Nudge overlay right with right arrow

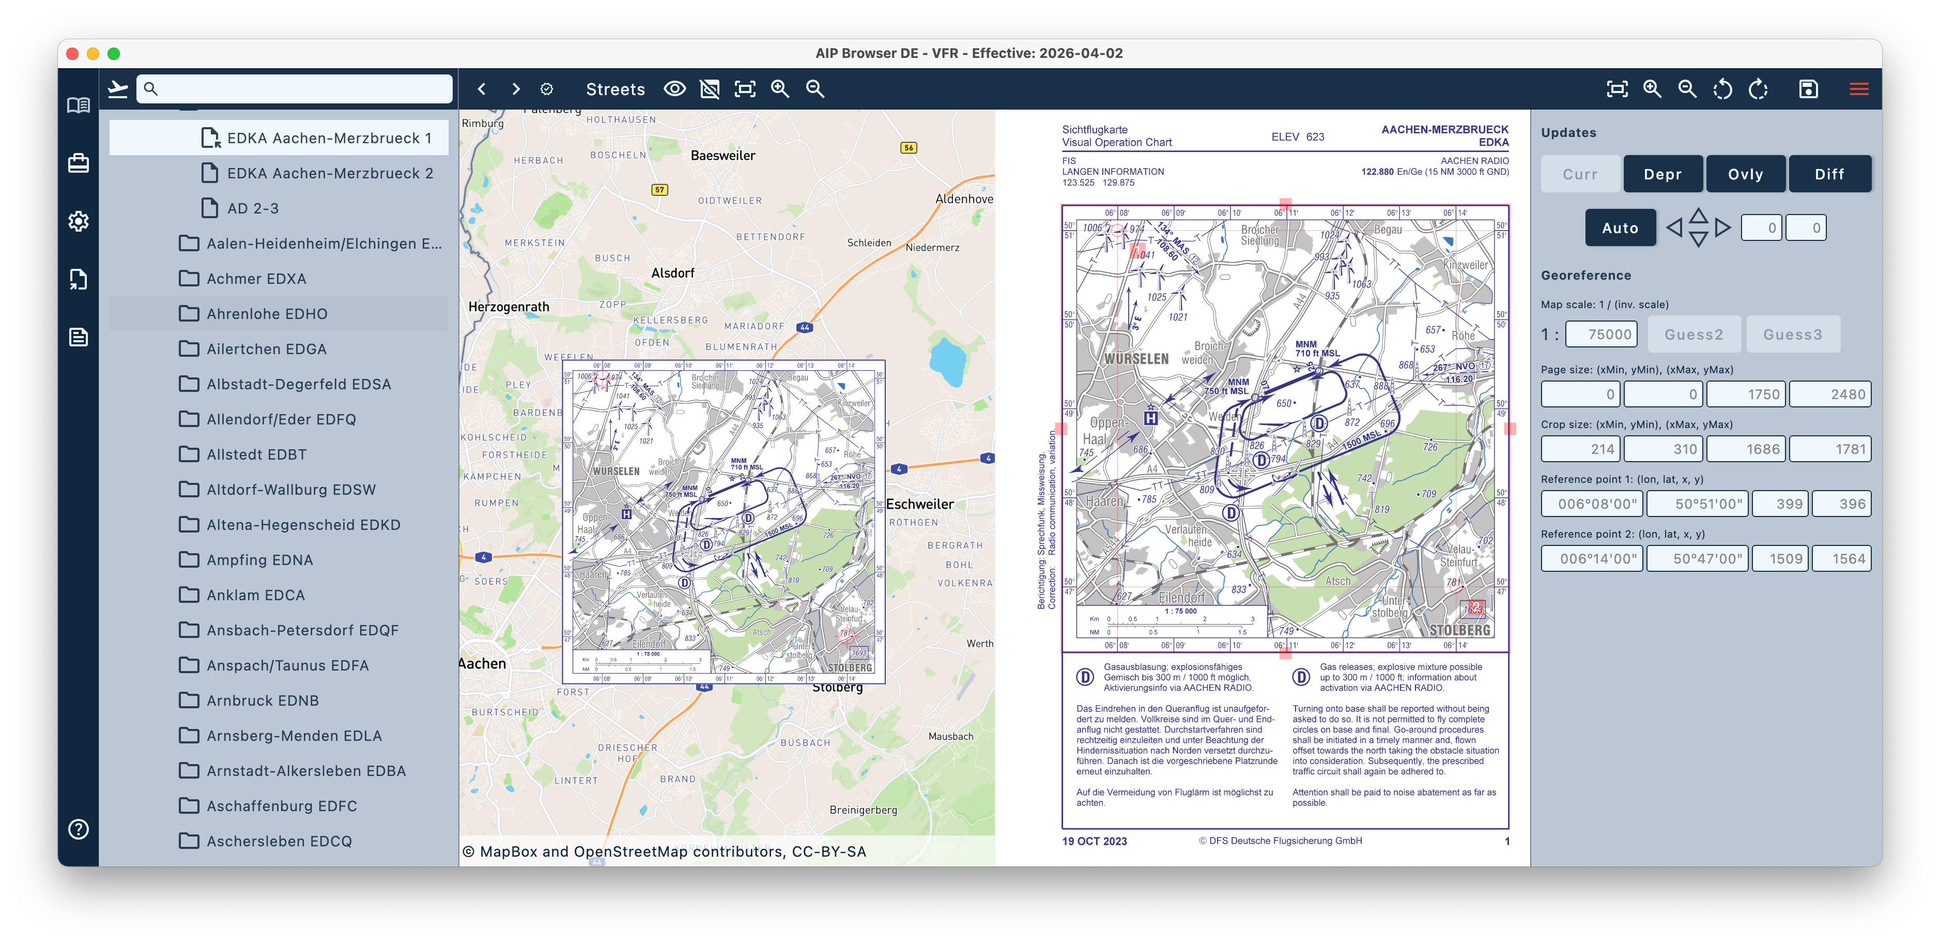tap(1723, 227)
